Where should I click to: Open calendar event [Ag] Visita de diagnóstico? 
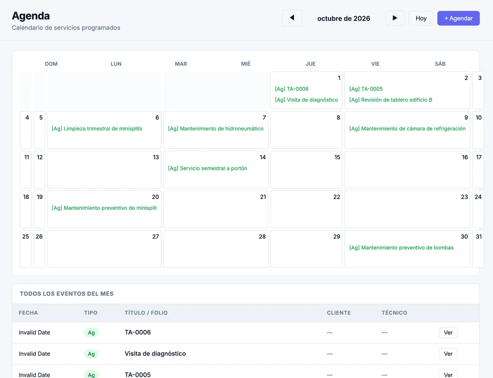tap(306, 100)
